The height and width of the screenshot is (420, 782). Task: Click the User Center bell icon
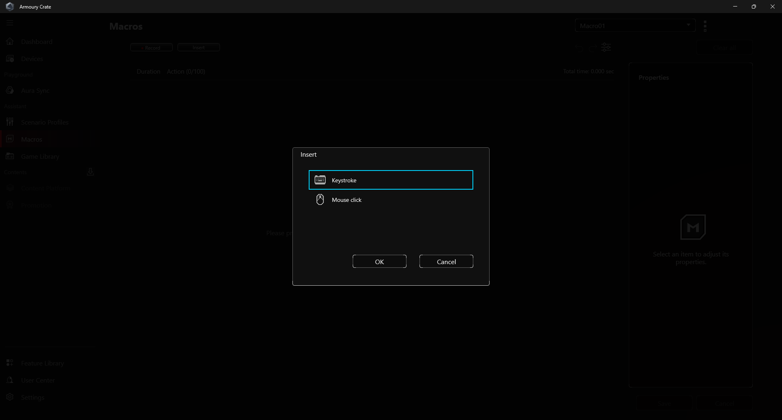click(x=10, y=380)
